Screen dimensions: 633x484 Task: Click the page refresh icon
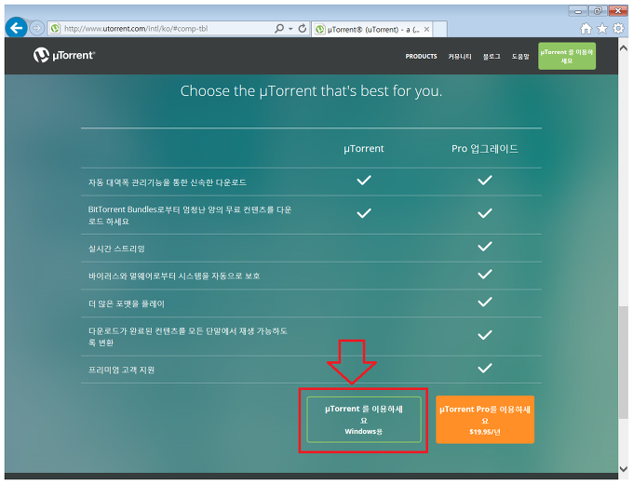tap(303, 28)
